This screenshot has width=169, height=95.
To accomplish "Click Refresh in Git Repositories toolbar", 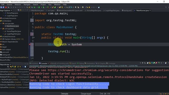I will [x=18, y=67].
